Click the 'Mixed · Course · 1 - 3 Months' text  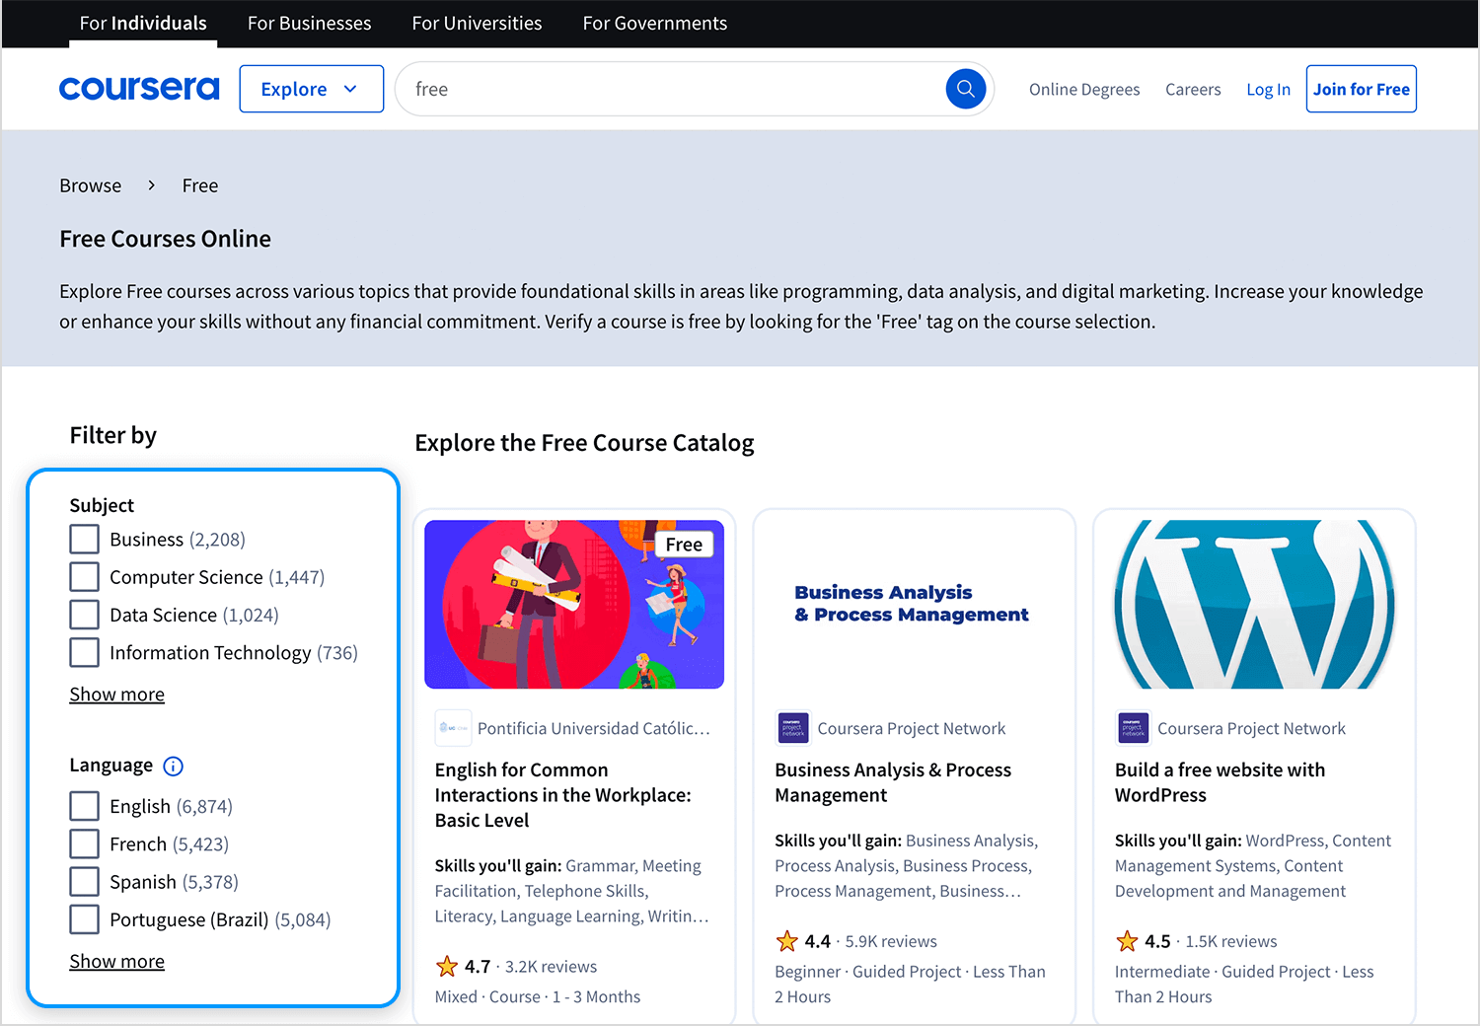click(x=538, y=997)
